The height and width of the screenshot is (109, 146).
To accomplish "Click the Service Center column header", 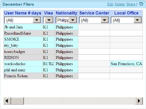I will [x=94, y=13].
